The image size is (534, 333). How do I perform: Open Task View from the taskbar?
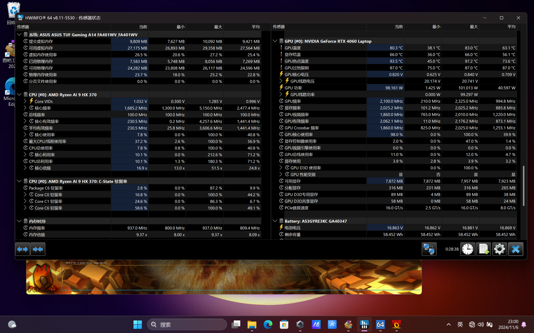pyautogui.click(x=236, y=325)
